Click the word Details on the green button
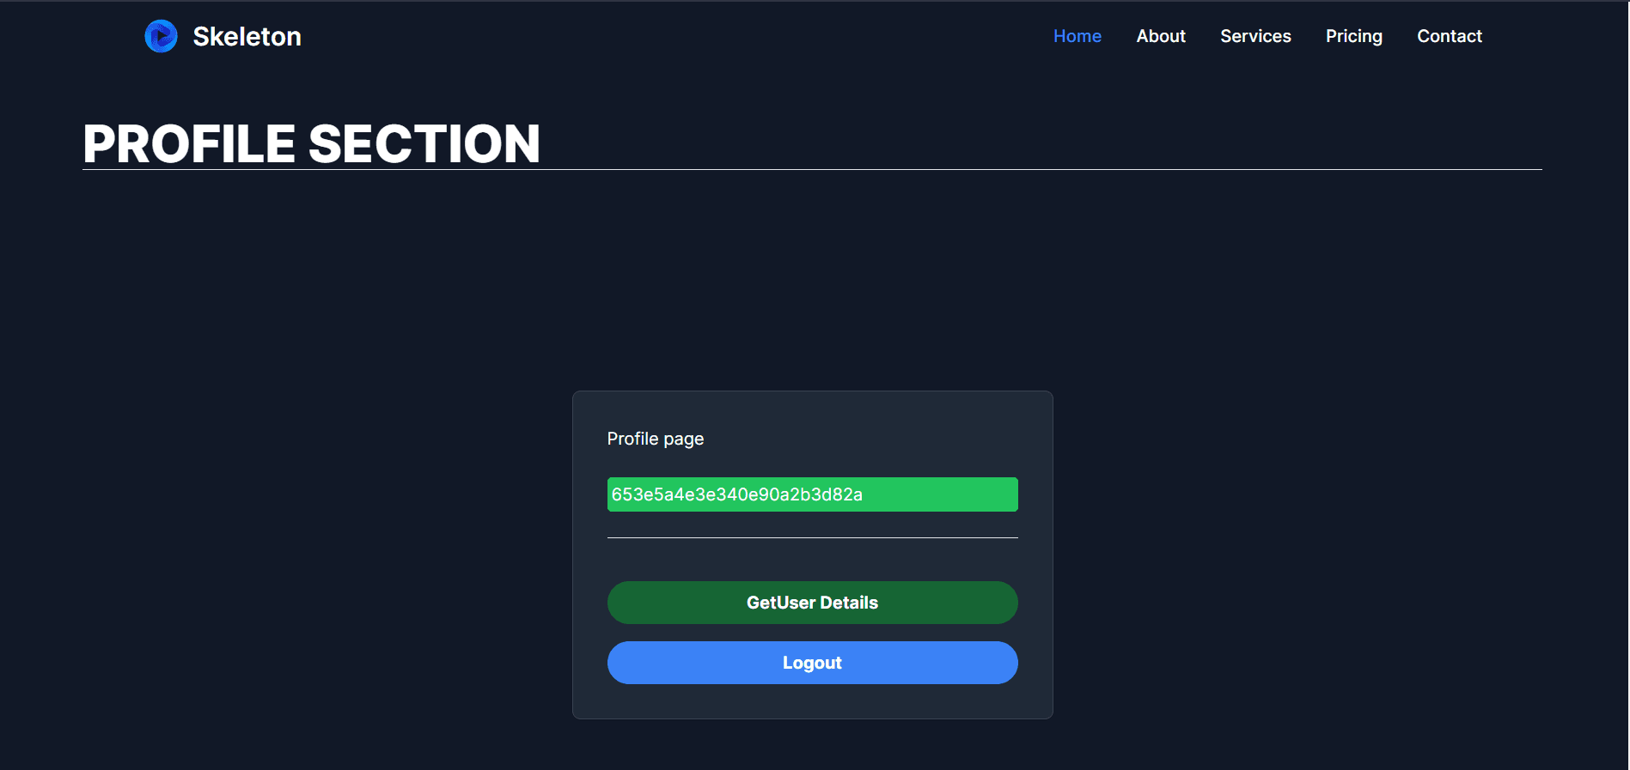 pos(849,603)
